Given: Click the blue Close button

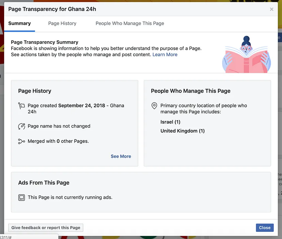Looking at the screenshot, I should click(265, 228).
